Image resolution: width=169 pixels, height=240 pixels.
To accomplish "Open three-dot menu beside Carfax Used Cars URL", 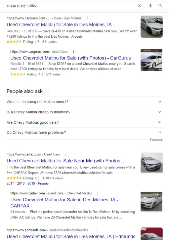I will pos(66,154).
